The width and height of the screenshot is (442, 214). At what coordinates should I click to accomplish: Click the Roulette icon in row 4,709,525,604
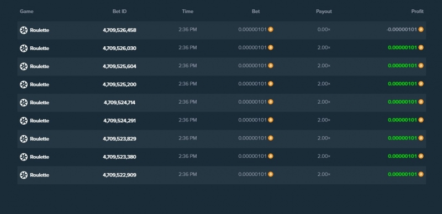click(24, 66)
